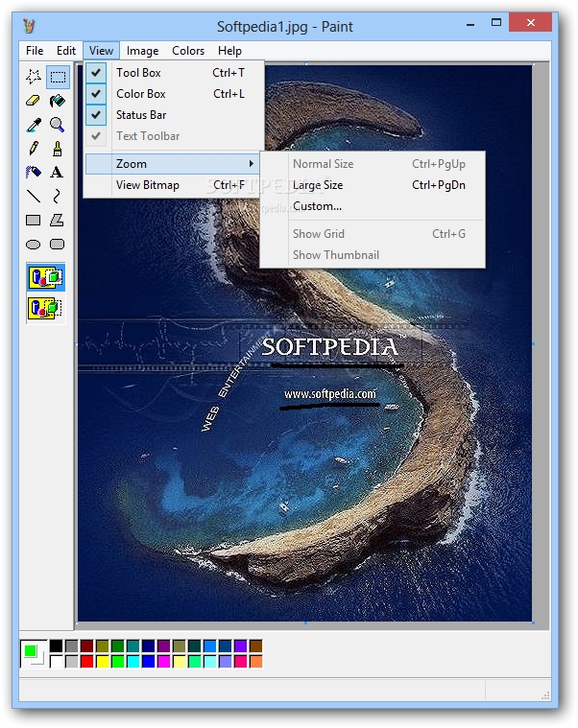Click Show Grid in Zoom submenu
The height and width of the screenshot is (728, 578).
pyautogui.click(x=373, y=234)
